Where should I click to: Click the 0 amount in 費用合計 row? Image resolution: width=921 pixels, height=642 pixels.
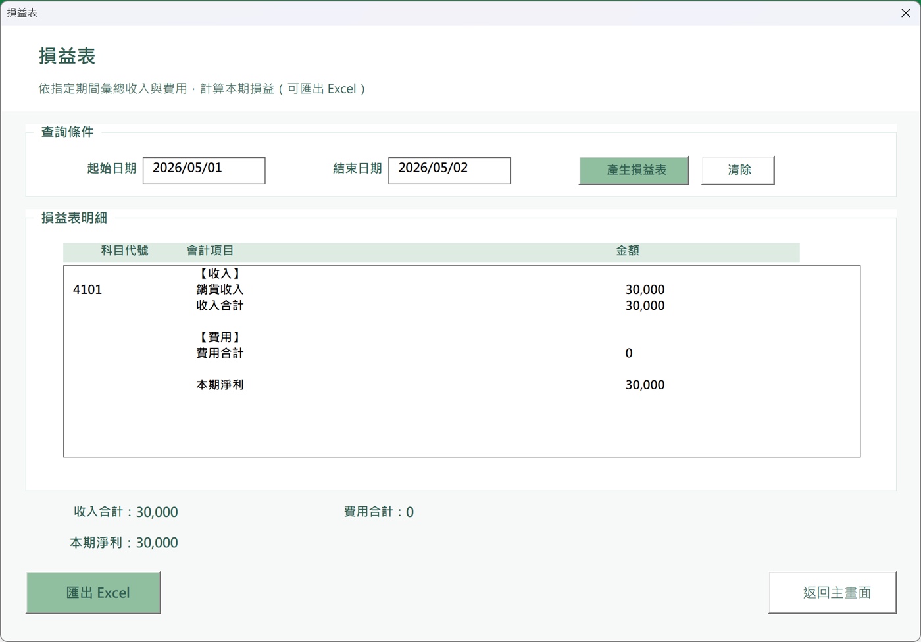[x=629, y=353]
